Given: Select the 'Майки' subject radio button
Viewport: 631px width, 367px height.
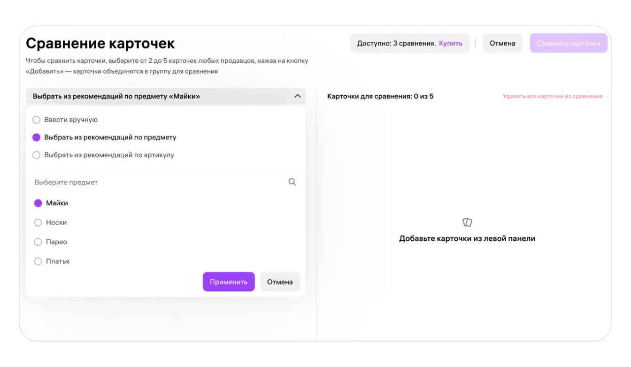Looking at the screenshot, I should (x=38, y=203).
